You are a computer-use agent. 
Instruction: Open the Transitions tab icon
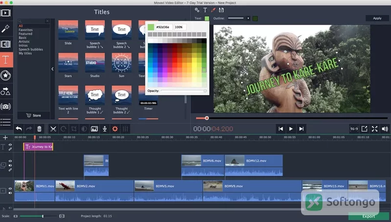6,44
